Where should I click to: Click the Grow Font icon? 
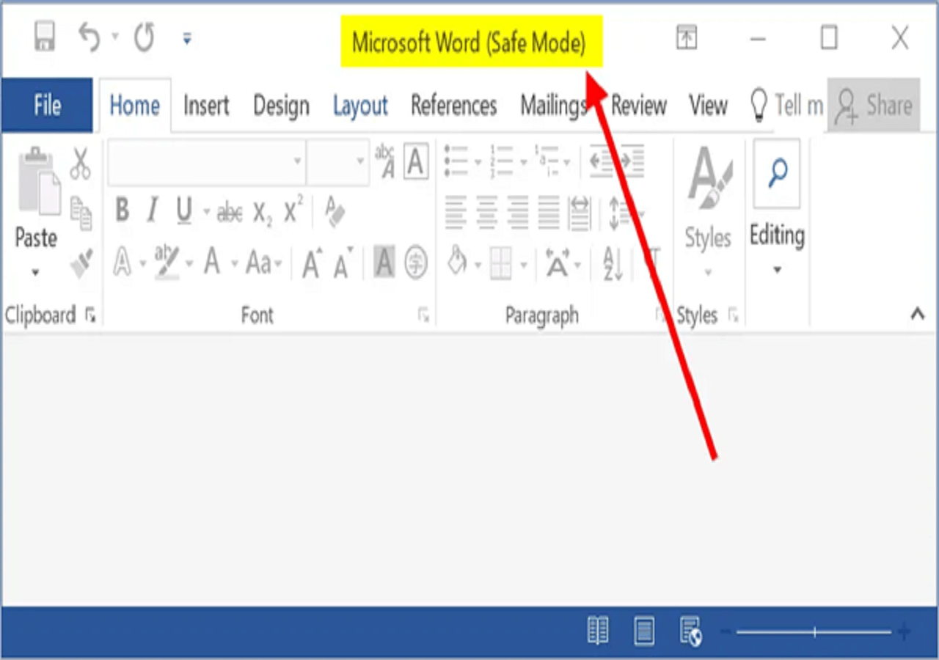pyautogui.click(x=313, y=263)
